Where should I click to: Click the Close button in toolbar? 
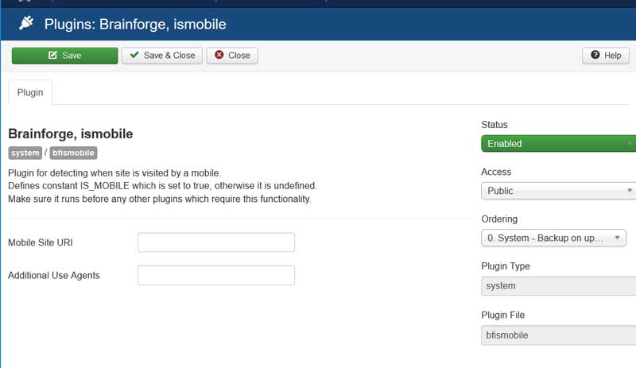232,56
